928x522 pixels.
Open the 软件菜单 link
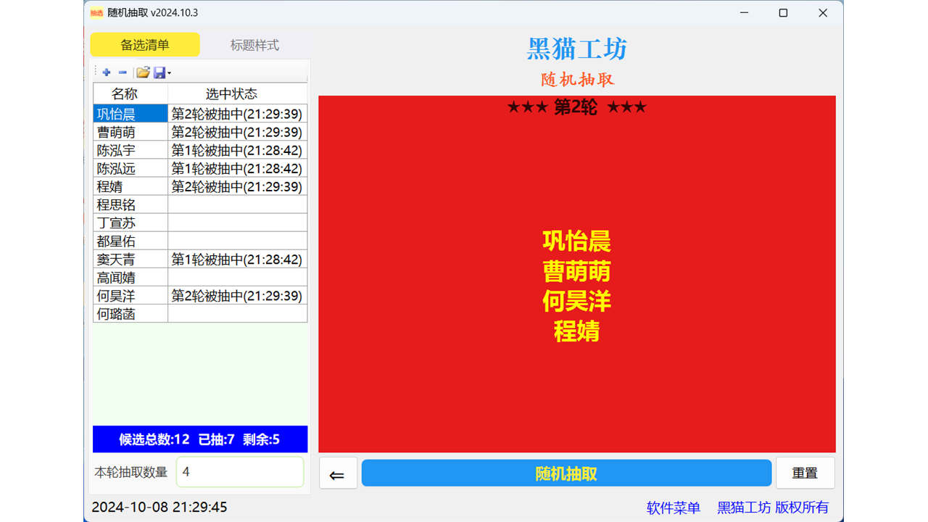click(x=673, y=507)
